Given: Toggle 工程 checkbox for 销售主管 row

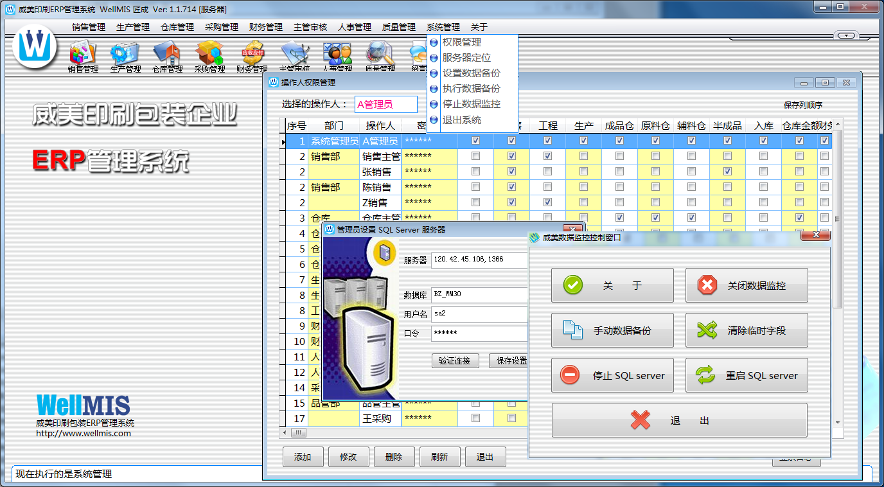Looking at the screenshot, I should [547, 156].
